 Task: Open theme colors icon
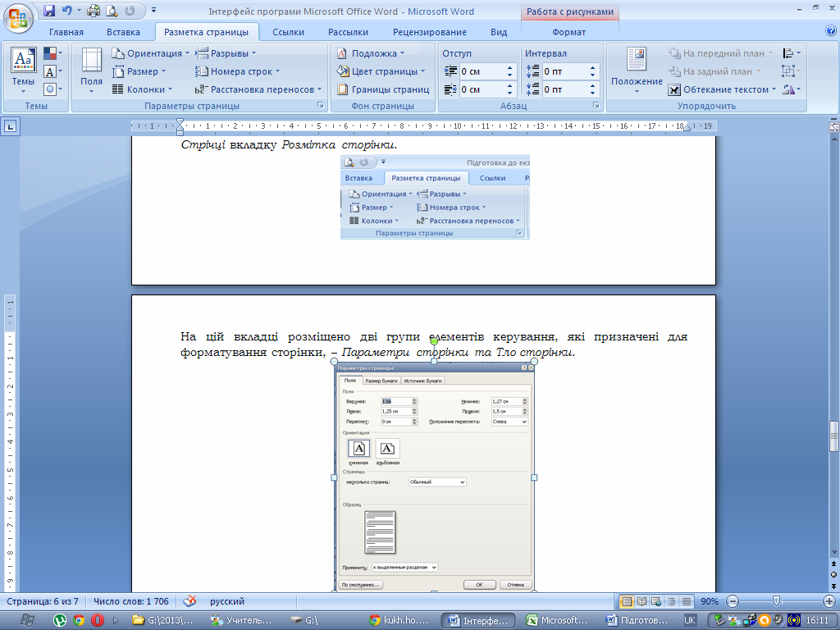click(52, 53)
